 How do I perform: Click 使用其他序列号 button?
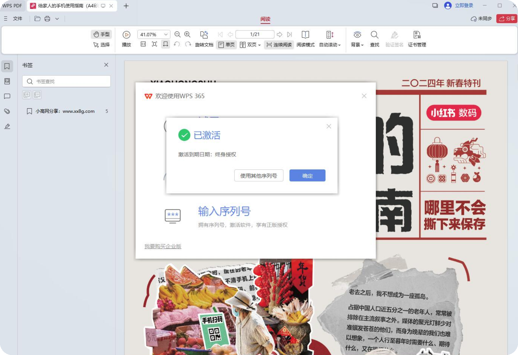coord(259,176)
